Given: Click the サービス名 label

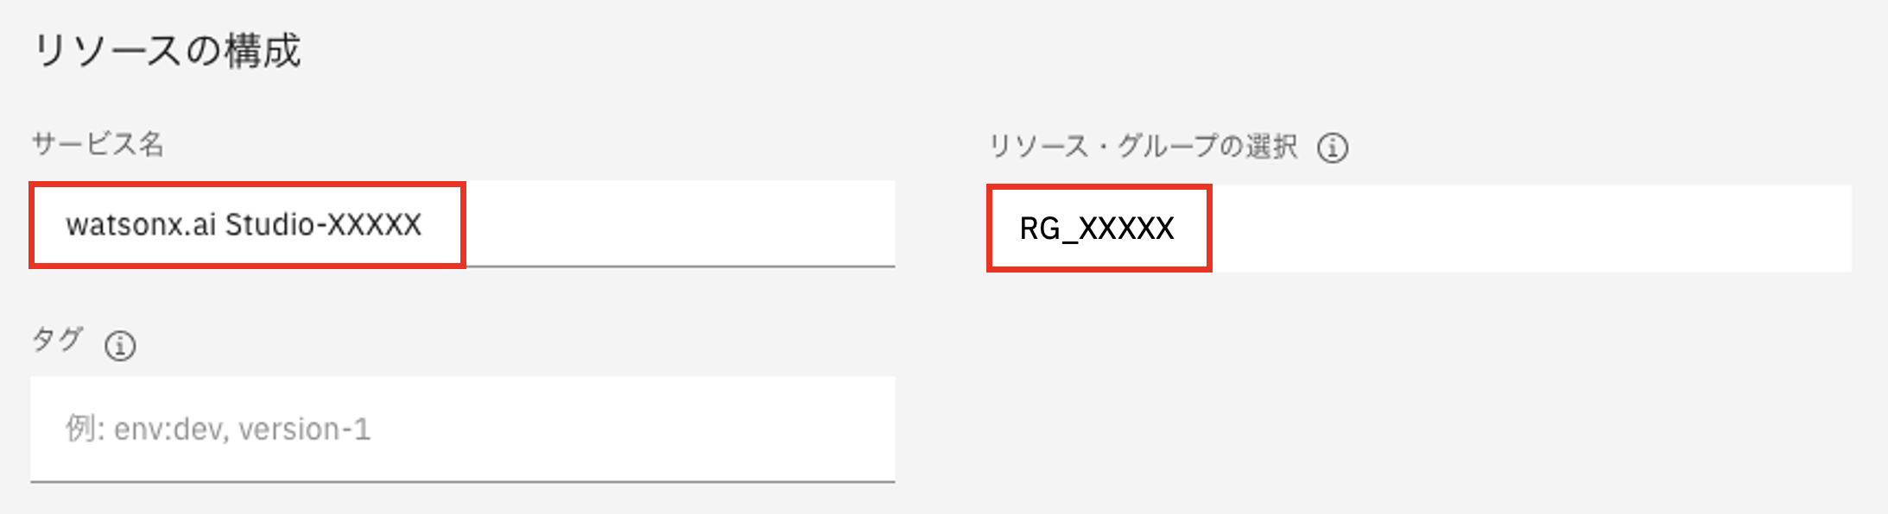Looking at the screenshot, I should pos(98,144).
